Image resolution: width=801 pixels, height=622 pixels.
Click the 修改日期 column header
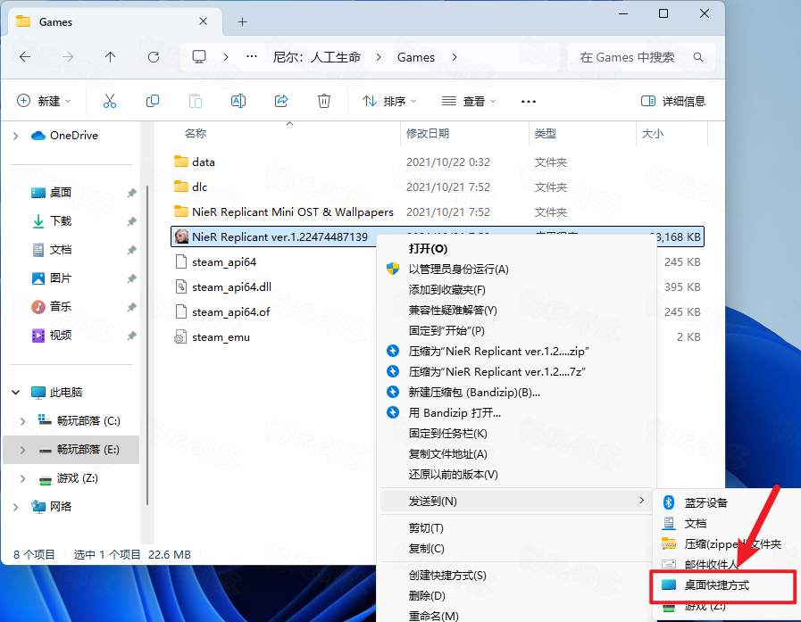coord(428,134)
